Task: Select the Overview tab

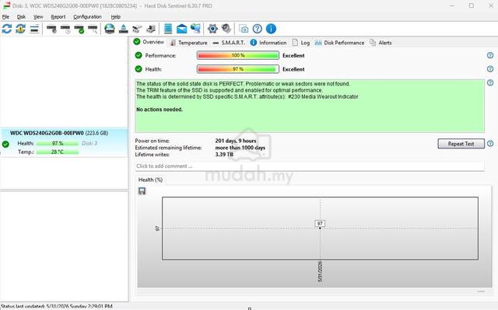Action: [x=149, y=42]
